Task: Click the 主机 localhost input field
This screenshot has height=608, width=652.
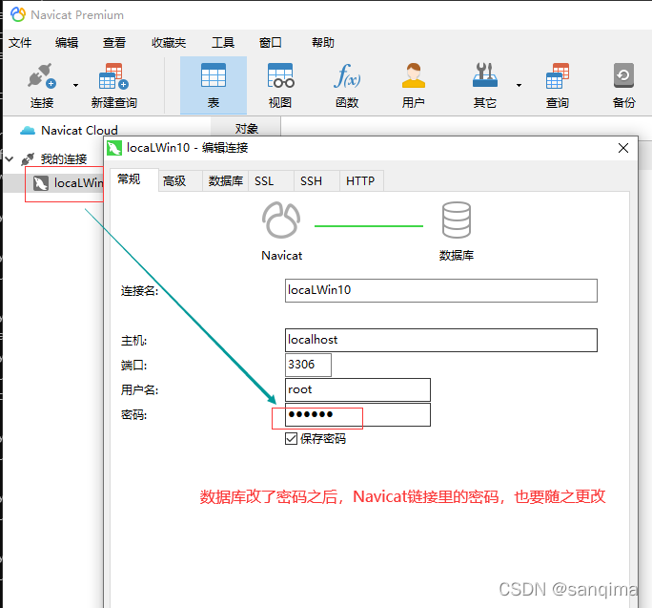Action: click(441, 340)
